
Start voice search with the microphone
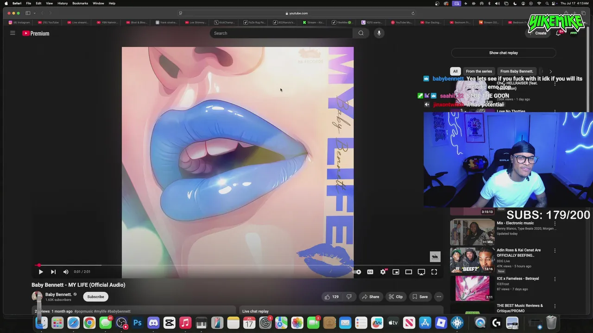[x=379, y=33]
